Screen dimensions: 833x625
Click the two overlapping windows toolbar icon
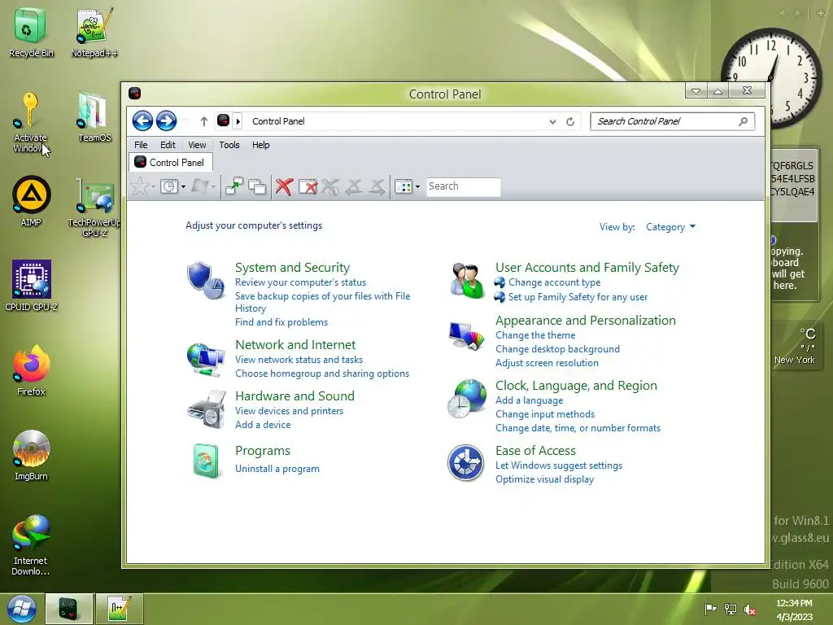pos(257,186)
